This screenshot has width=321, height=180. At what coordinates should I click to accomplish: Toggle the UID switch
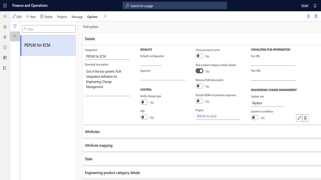[x=144, y=117]
